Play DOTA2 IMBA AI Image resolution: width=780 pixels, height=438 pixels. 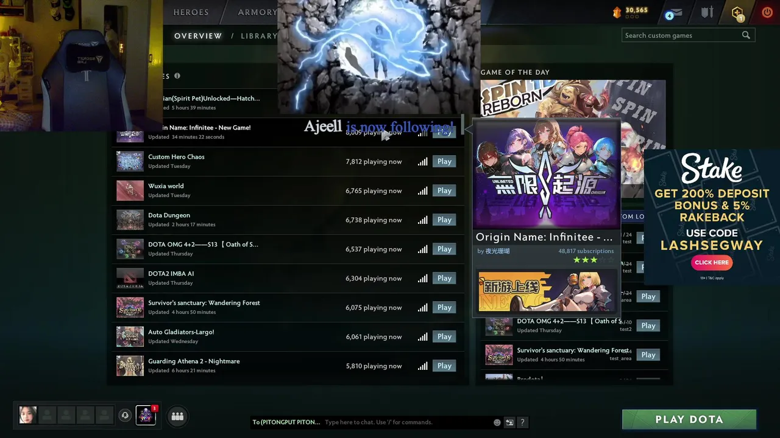pos(444,279)
